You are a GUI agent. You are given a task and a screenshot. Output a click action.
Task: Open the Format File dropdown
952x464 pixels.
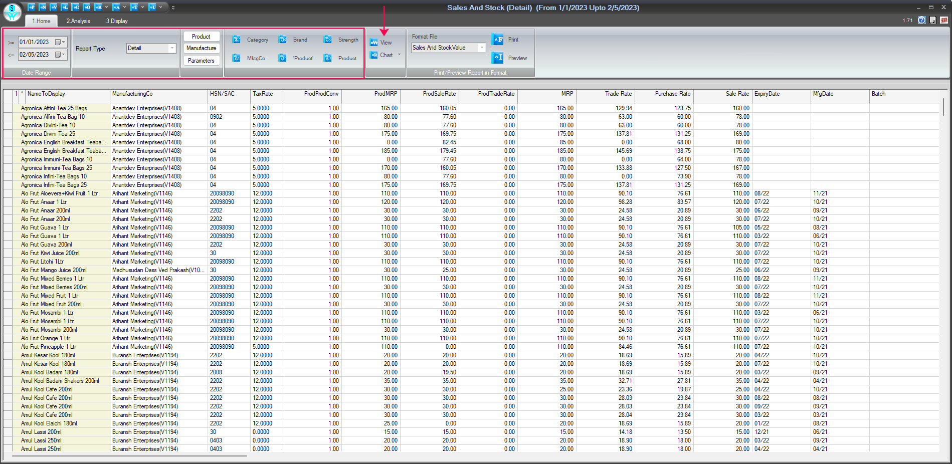[x=482, y=48]
